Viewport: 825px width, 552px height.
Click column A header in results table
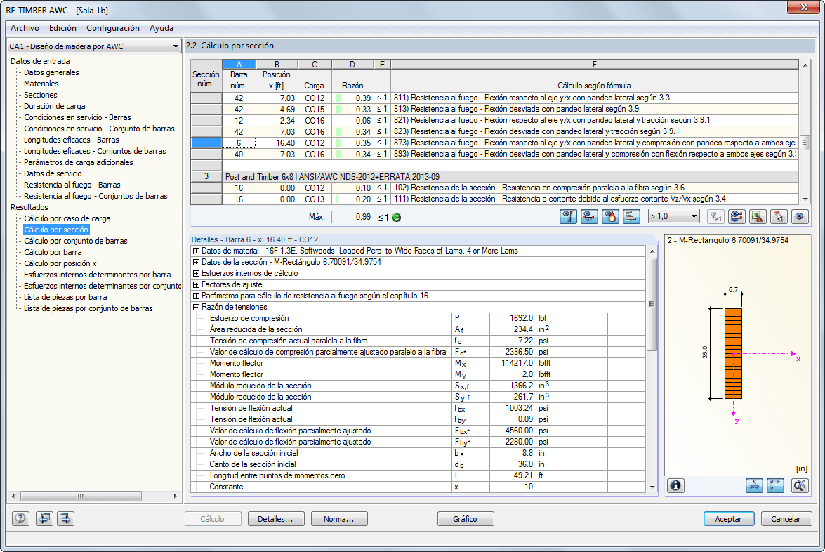(239, 64)
